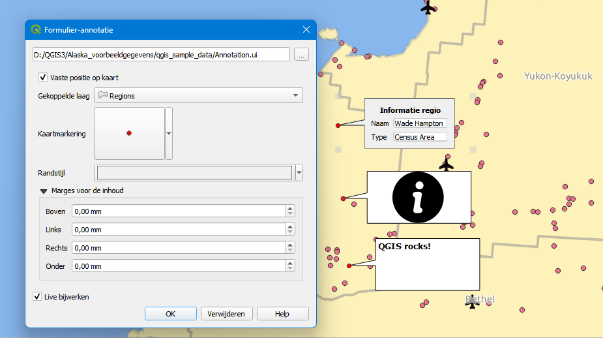Click the Kaartmarkering red dot symbol button
Image resolution: width=603 pixels, height=338 pixels.
point(129,133)
